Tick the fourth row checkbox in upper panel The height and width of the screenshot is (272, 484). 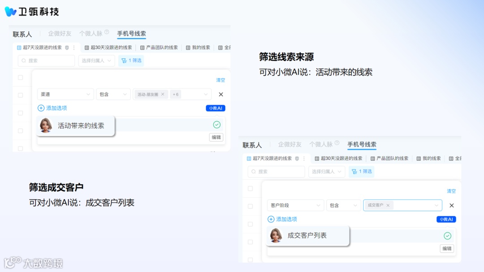[20, 131]
